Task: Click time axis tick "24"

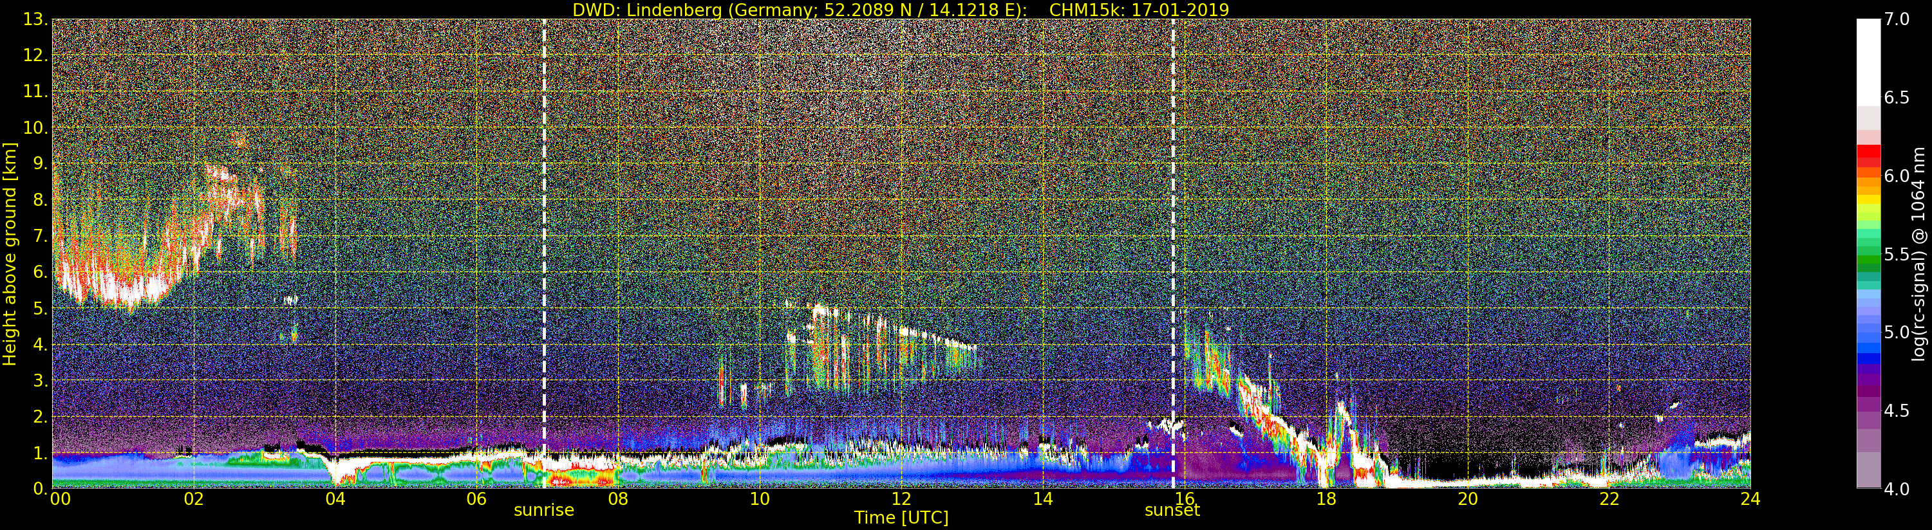Action: (x=1750, y=498)
